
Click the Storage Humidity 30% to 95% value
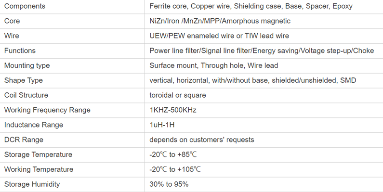169,184
